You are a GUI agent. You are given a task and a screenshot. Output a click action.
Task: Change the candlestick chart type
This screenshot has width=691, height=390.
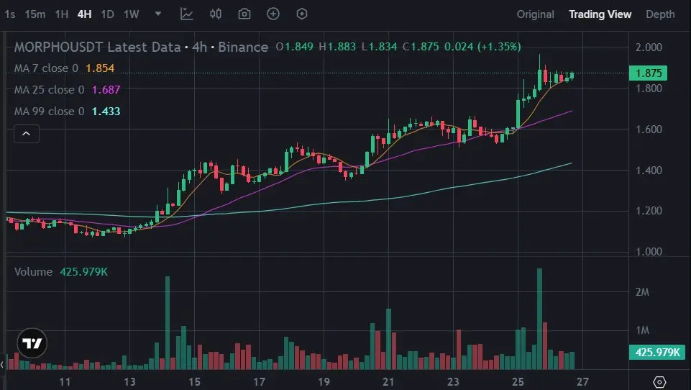coord(216,14)
